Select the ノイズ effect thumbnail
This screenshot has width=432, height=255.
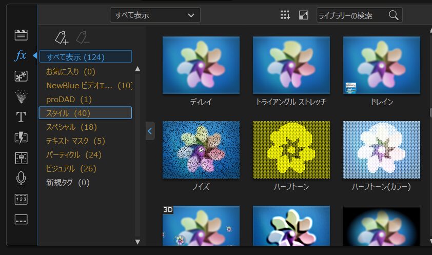[201, 150]
